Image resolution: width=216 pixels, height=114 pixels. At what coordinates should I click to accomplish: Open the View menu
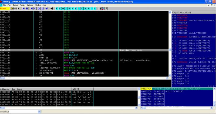[9, 5]
